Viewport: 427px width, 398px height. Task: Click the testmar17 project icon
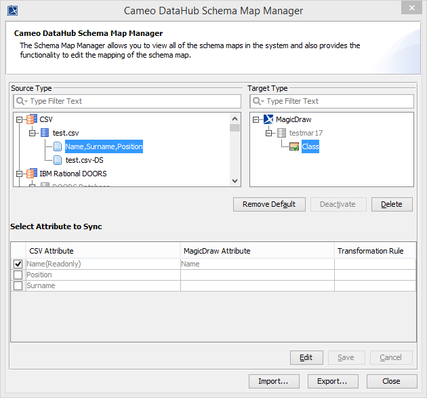point(281,133)
